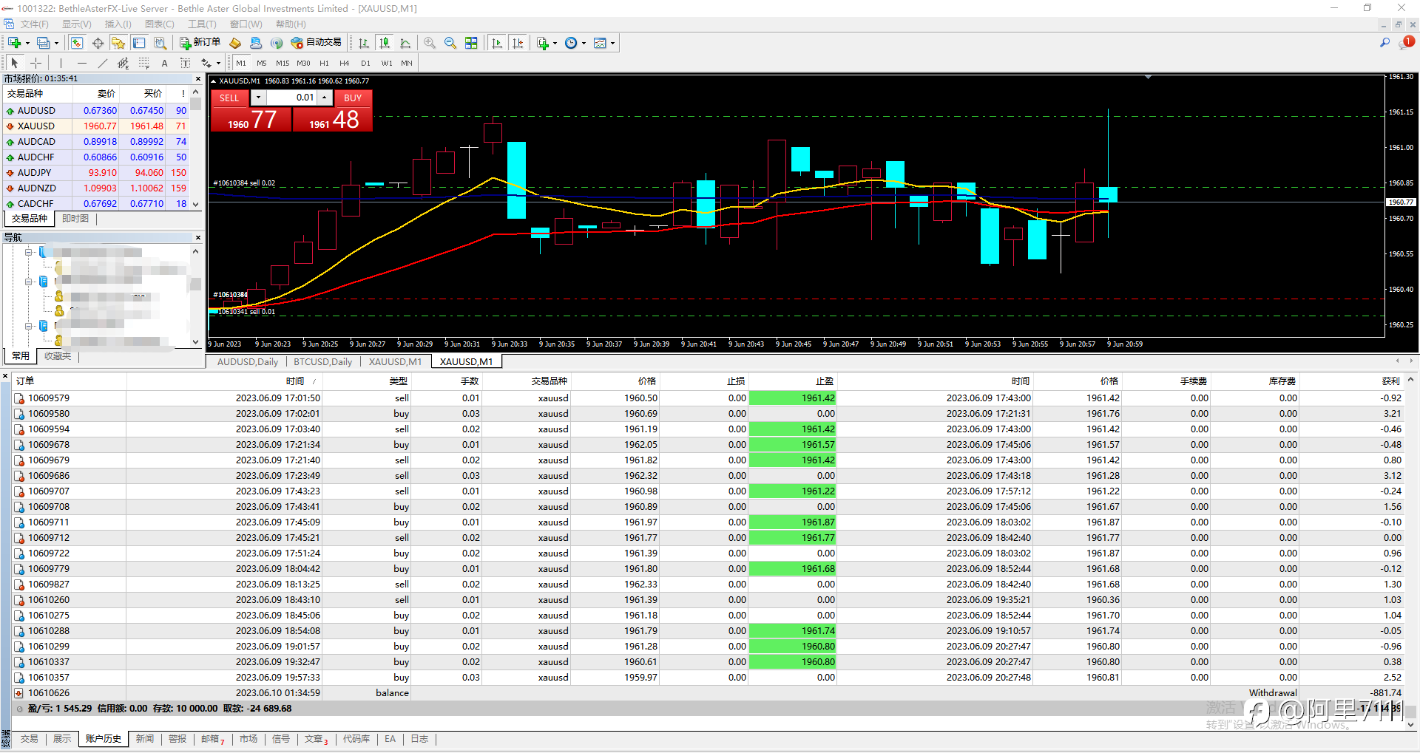Switch to the AUDUSD,Daily chart tab

coord(248,362)
